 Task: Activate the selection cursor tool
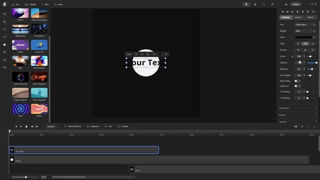click(x=246, y=4)
